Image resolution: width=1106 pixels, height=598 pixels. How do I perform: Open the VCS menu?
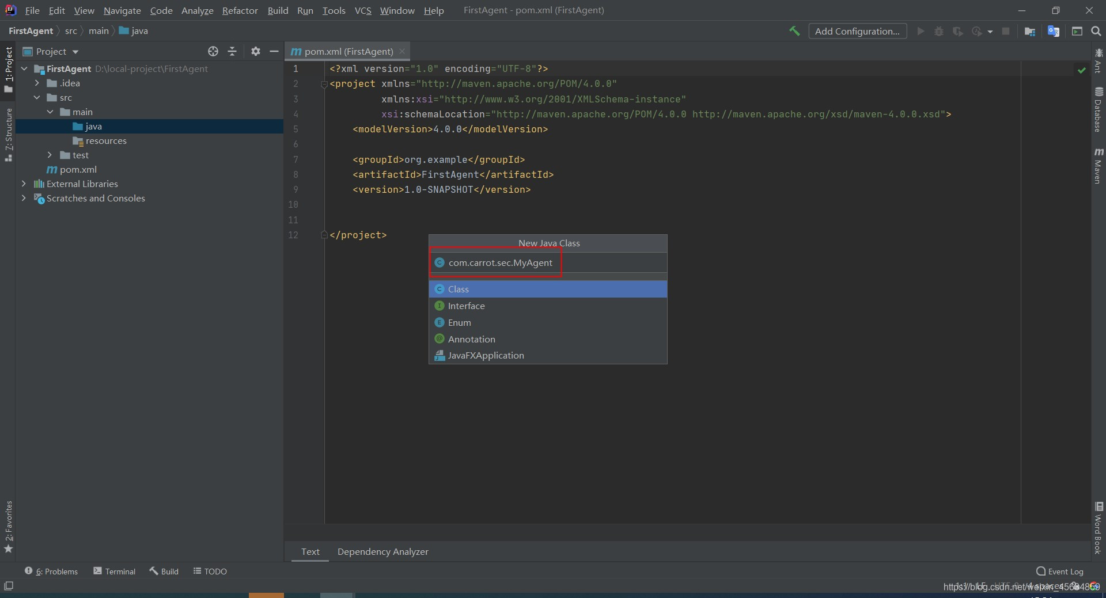point(363,10)
